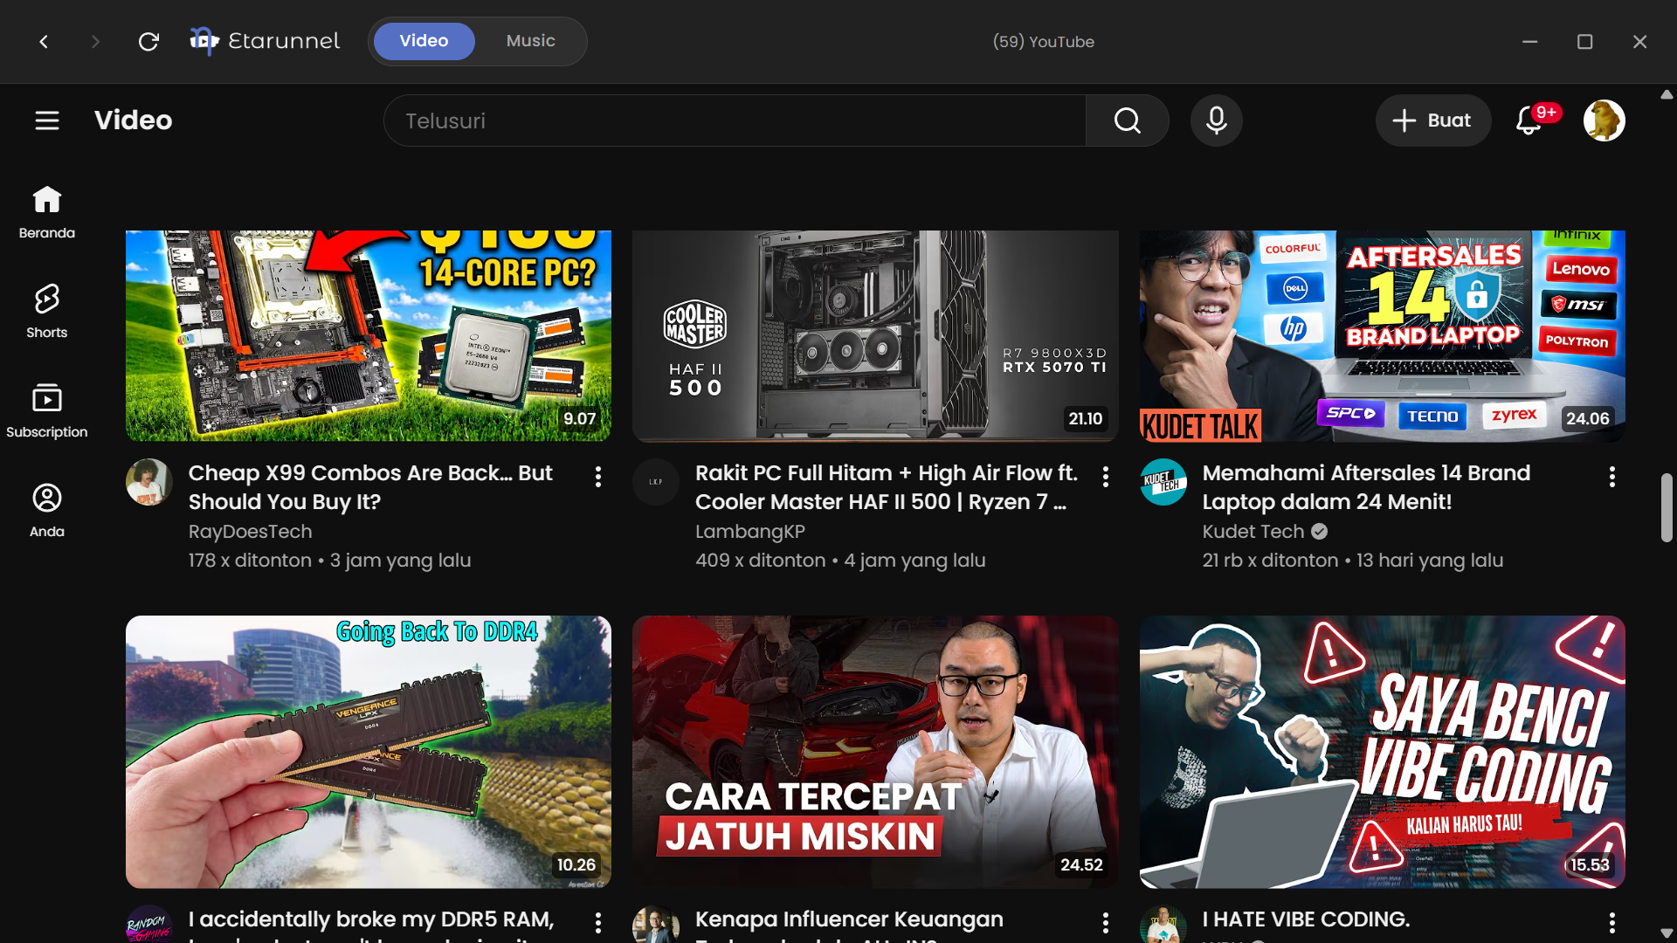The image size is (1677, 943).
Task: Open the Cara Tercepat Jatuh Miskin thumbnail
Action: [x=875, y=752]
